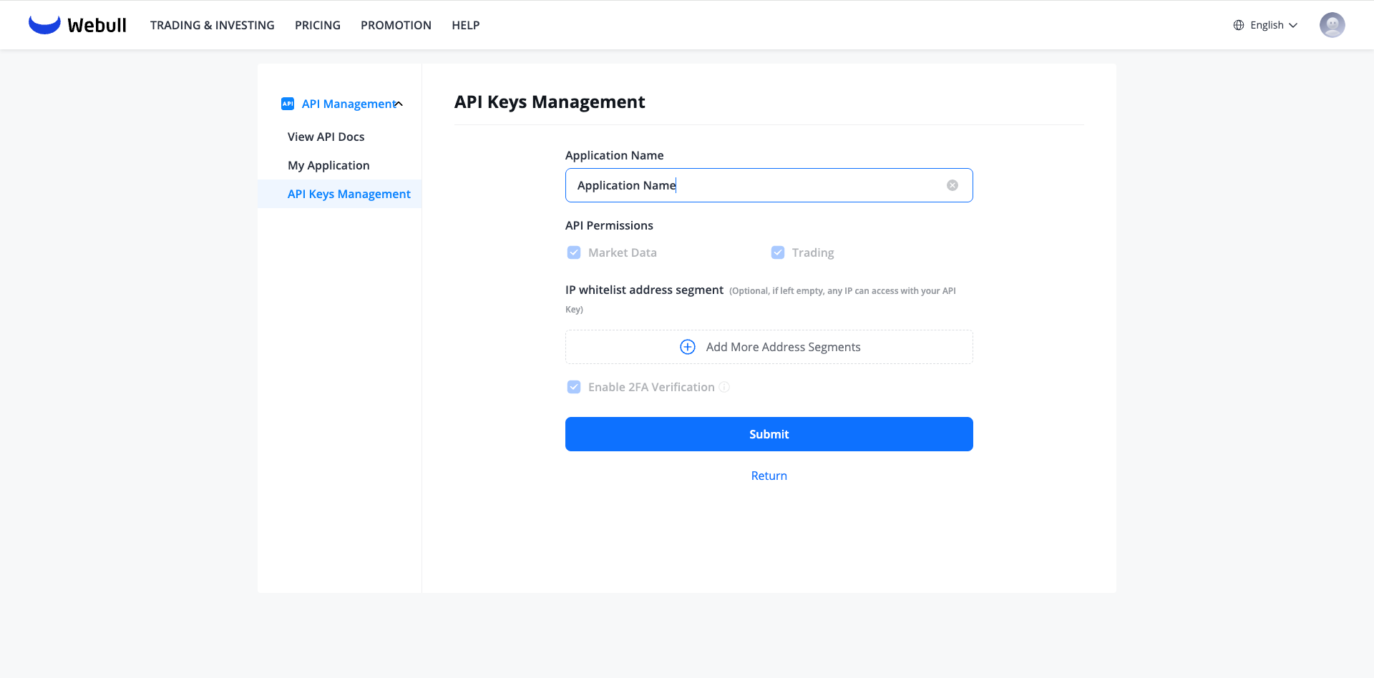Screen dimensions: 1374x678
Task: Select View API Docs in sidebar
Action: 326,137
